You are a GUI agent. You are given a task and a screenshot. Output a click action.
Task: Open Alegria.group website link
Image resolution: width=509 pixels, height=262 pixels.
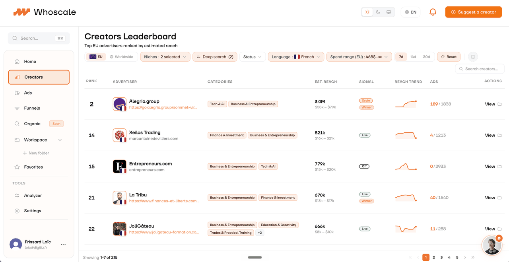click(163, 107)
